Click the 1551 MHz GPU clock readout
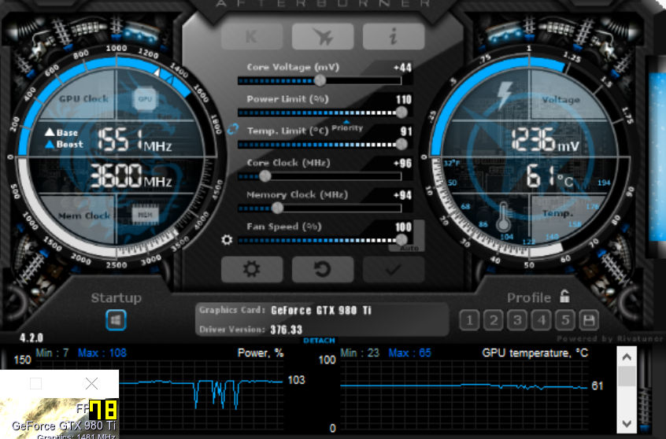The image size is (666, 439). (135, 140)
